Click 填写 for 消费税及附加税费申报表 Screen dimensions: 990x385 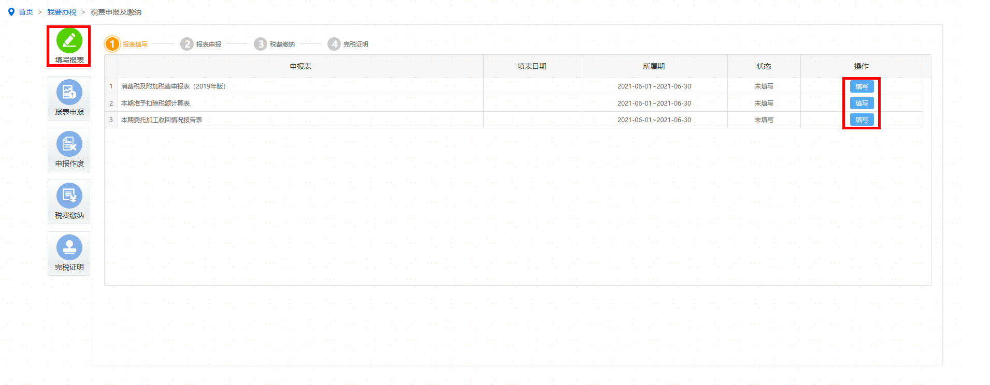pos(862,86)
